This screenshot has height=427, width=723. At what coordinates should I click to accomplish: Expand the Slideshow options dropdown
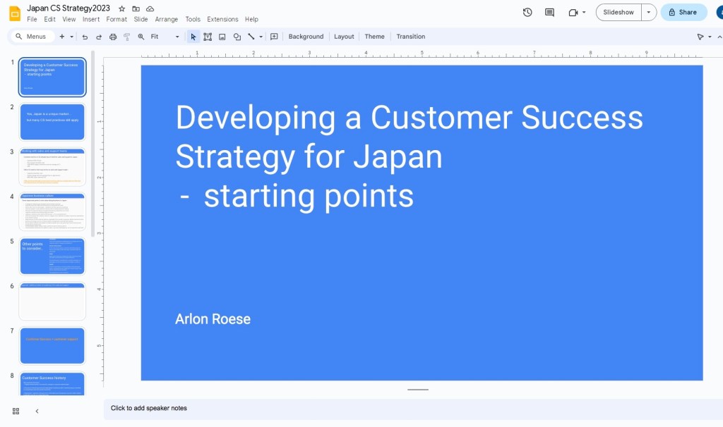coord(649,12)
